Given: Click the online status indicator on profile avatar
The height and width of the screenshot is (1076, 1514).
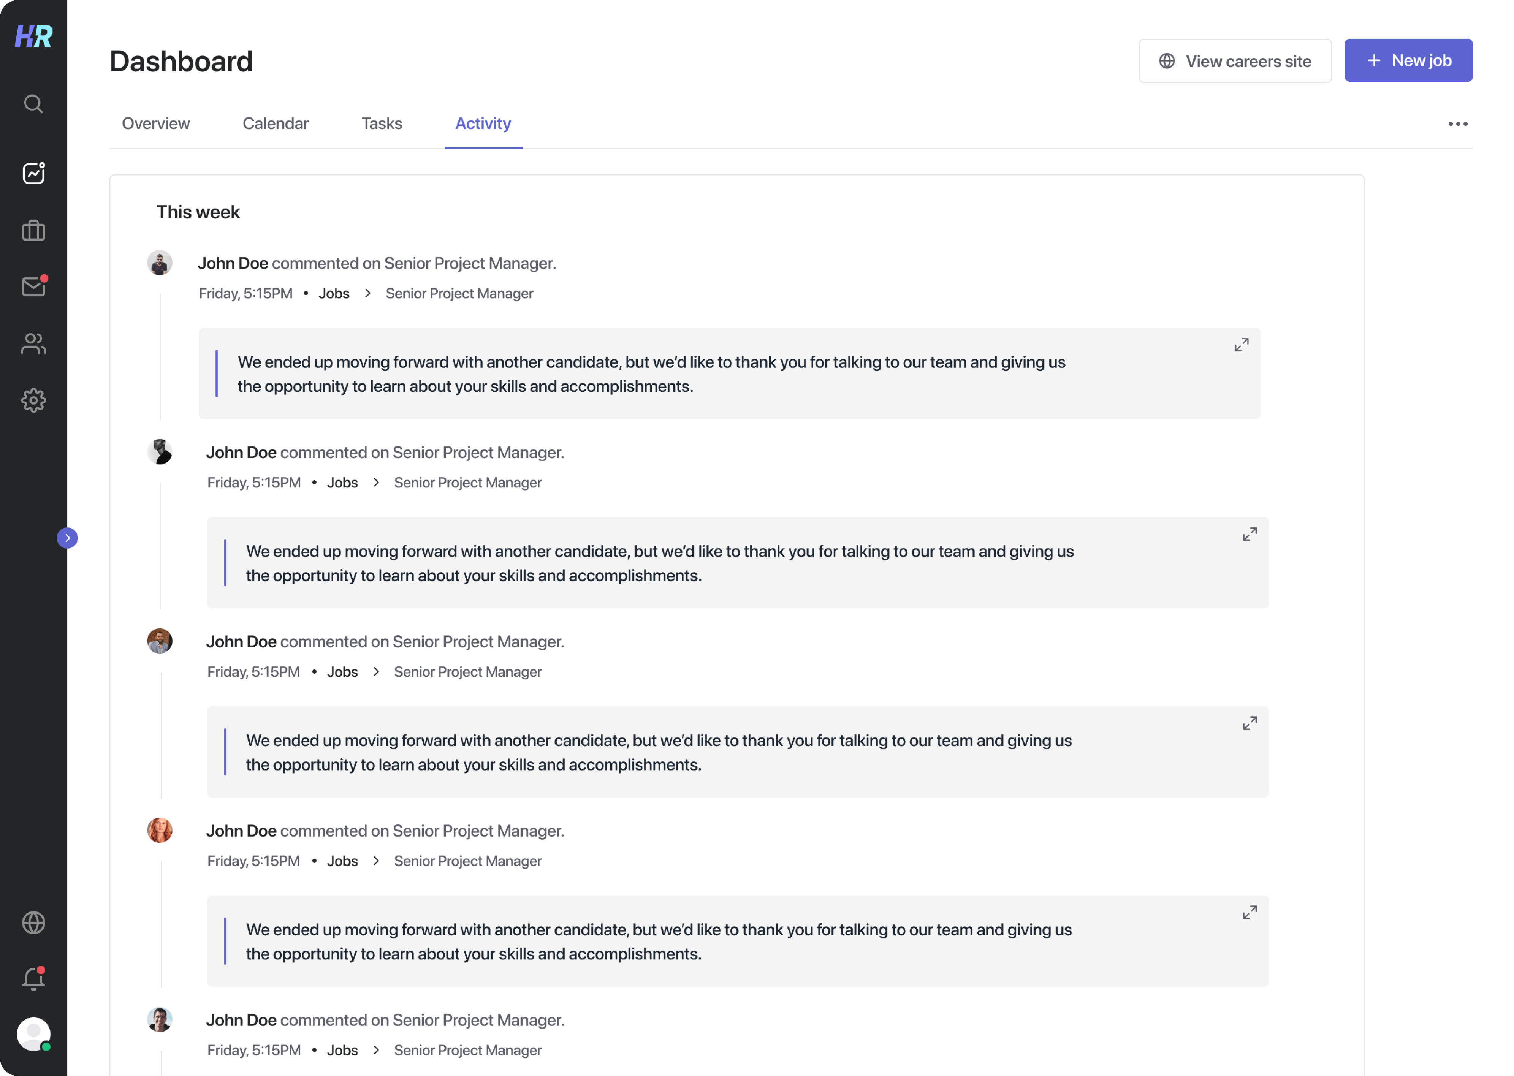Looking at the screenshot, I should point(46,1048).
